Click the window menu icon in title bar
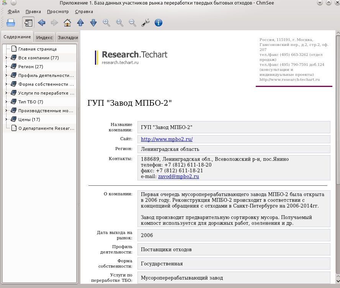This screenshot has width=340, height=288. [5, 3]
